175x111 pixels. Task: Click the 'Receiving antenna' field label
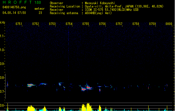[x=64, y=13]
